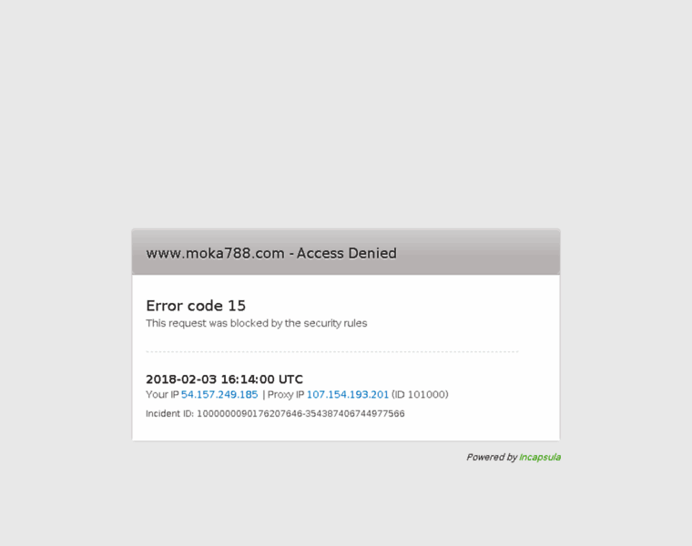Click the word rules in blocked message

click(355, 323)
